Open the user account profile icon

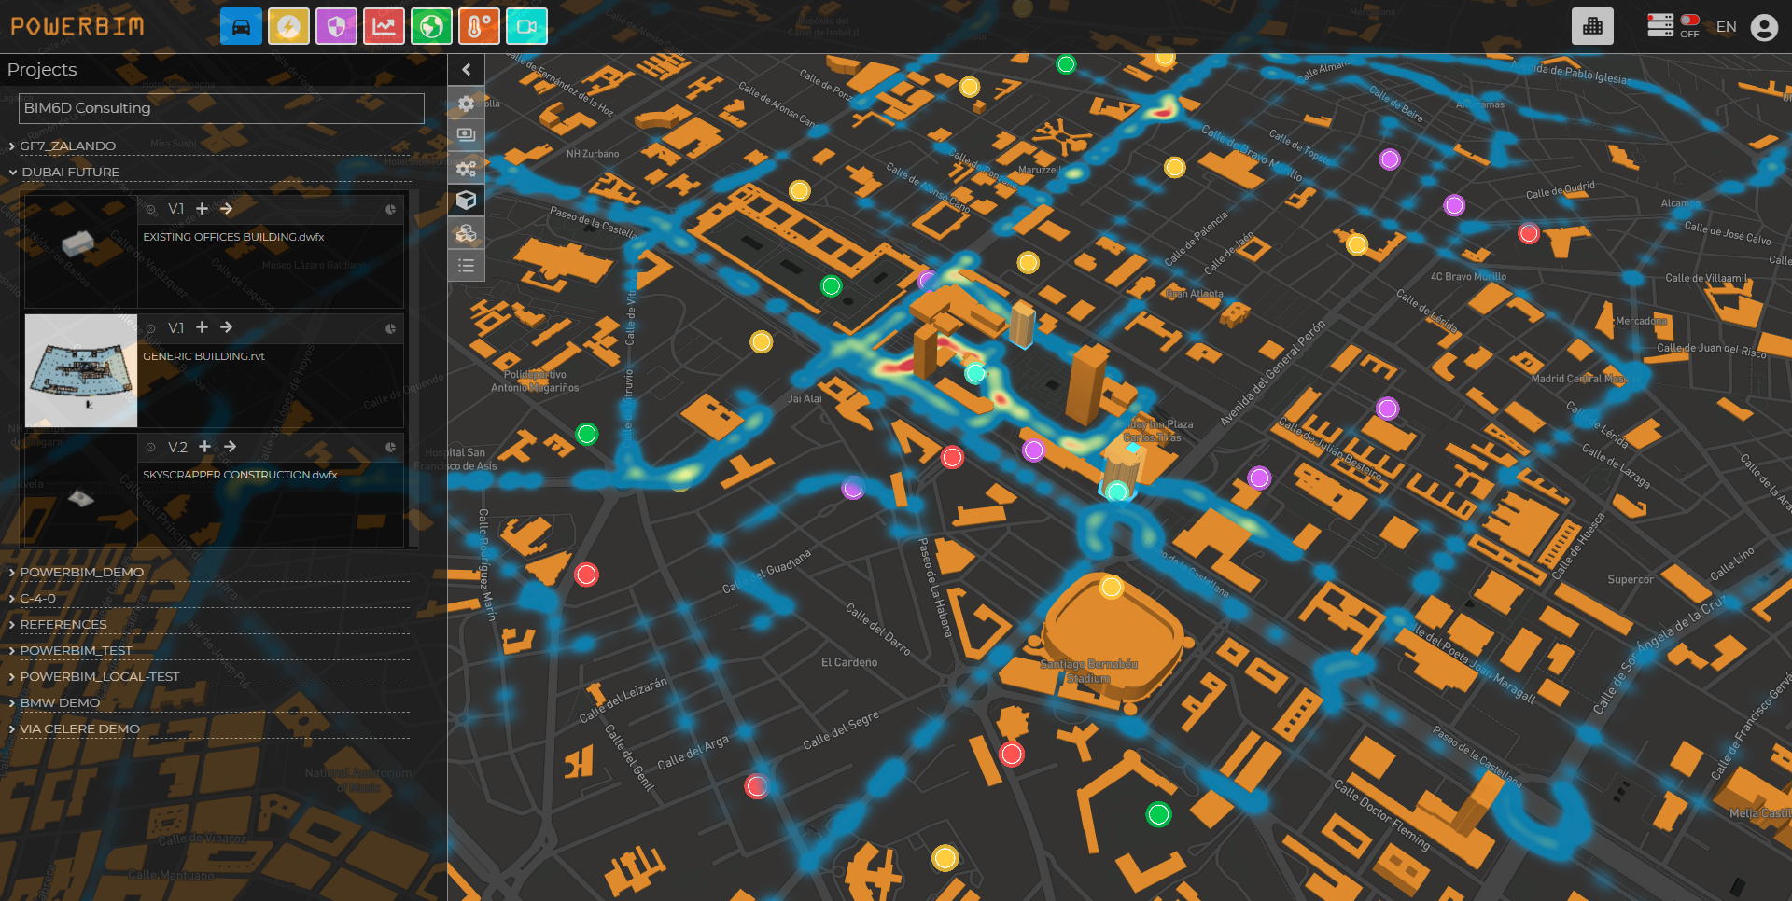click(x=1763, y=27)
